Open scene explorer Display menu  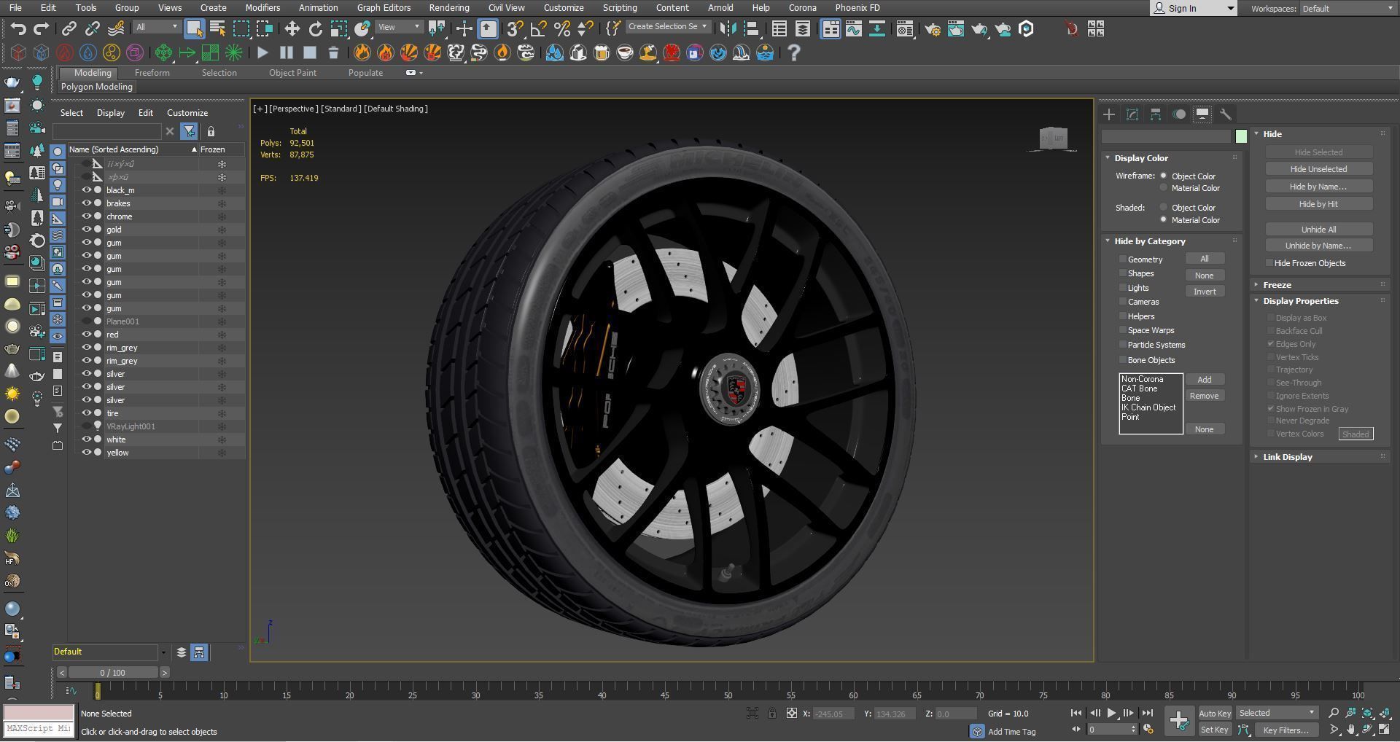coord(111,113)
